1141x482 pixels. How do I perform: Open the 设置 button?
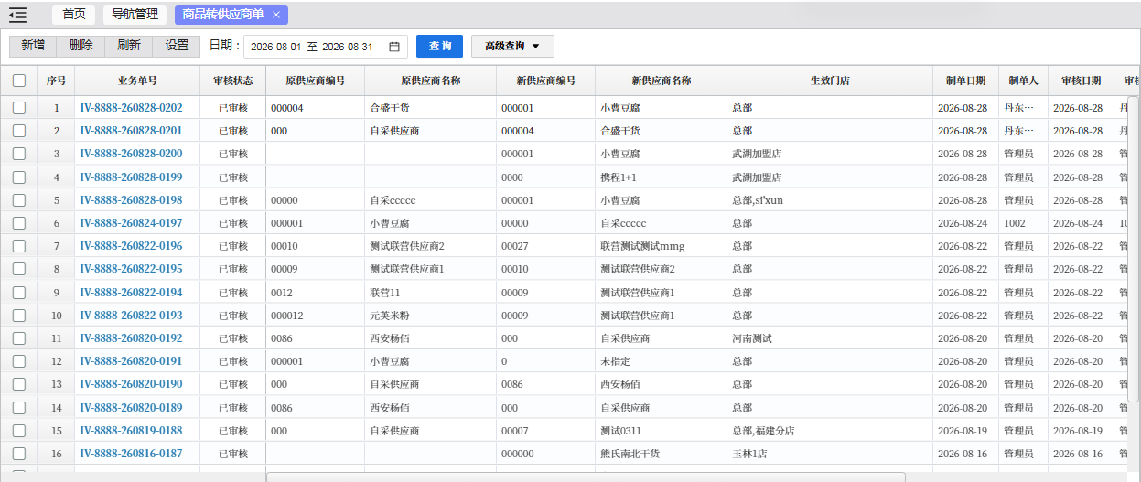click(x=178, y=46)
